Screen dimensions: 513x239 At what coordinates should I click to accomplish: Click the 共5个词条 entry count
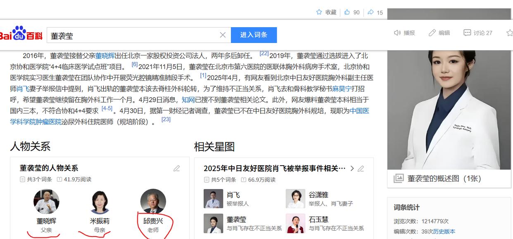[x=223, y=180]
